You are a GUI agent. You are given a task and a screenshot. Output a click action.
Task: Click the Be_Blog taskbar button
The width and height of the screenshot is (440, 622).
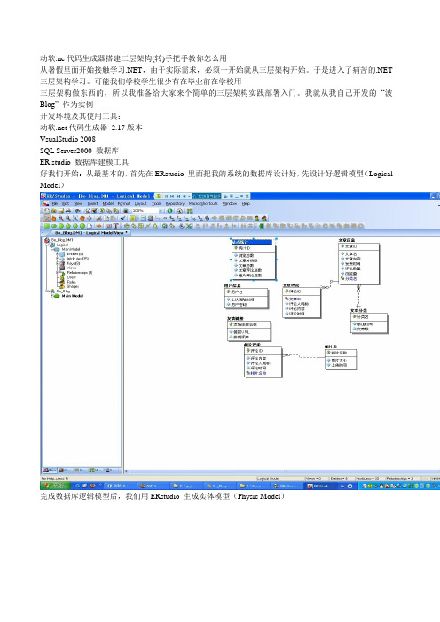click(x=220, y=486)
